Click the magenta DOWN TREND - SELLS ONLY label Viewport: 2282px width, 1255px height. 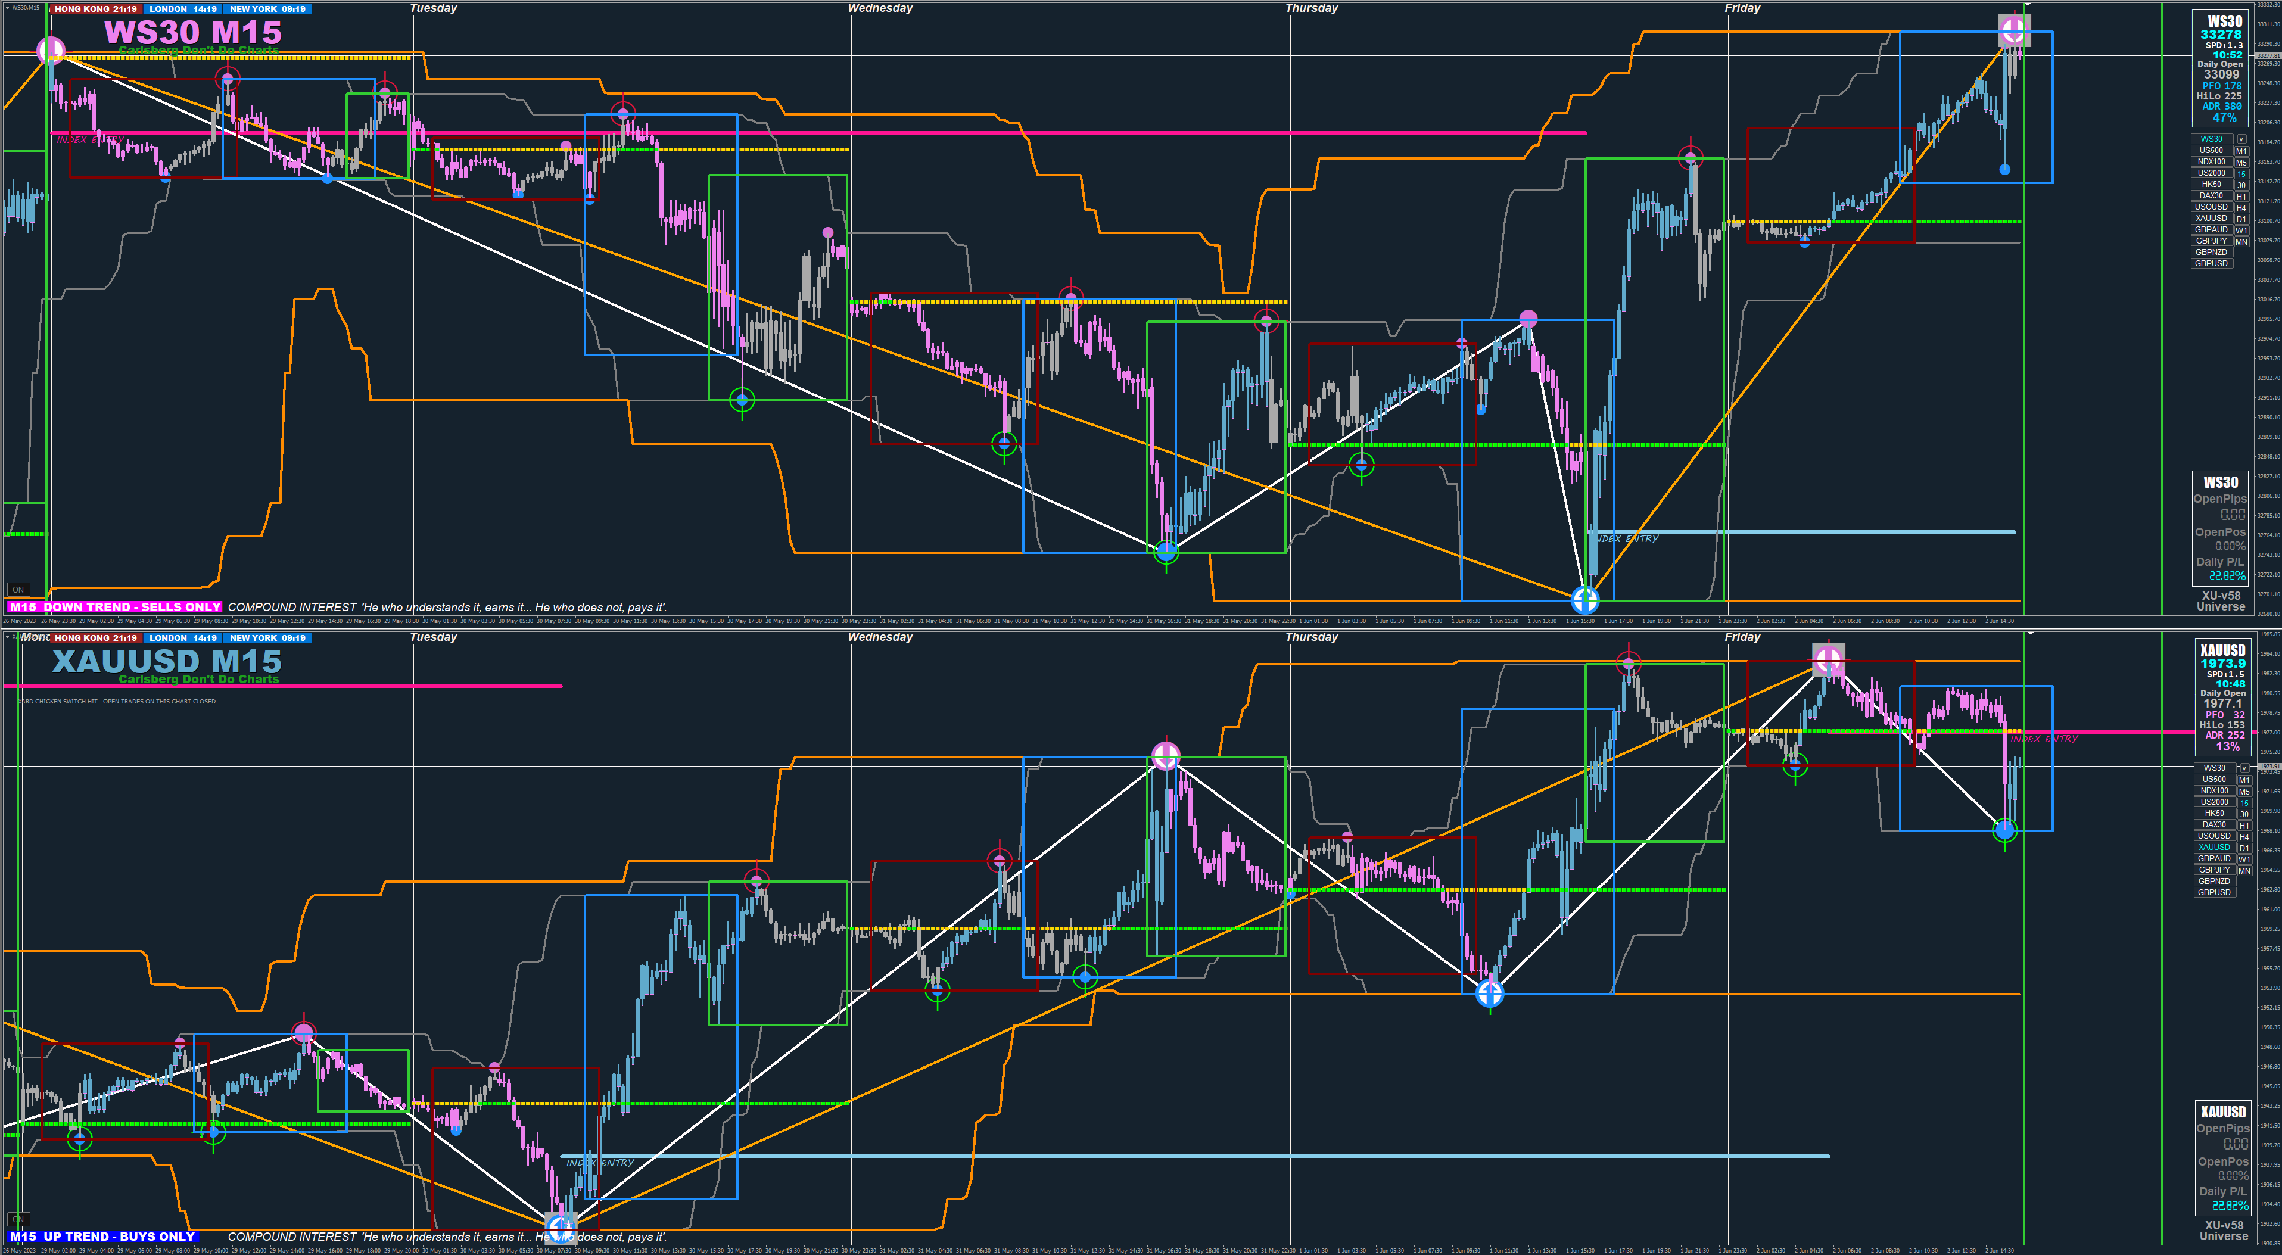[114, 608]
